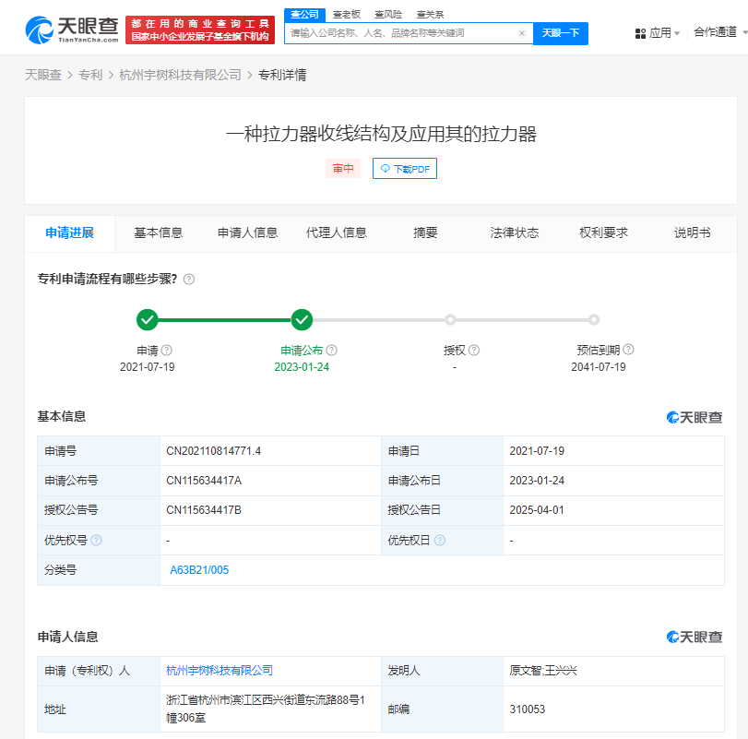Open the 应用 grid icon
748x739 pixels.
coord(640,33)
